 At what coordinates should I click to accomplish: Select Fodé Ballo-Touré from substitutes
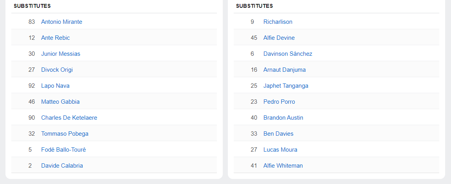pyautogui.click(x=63, y=150)
